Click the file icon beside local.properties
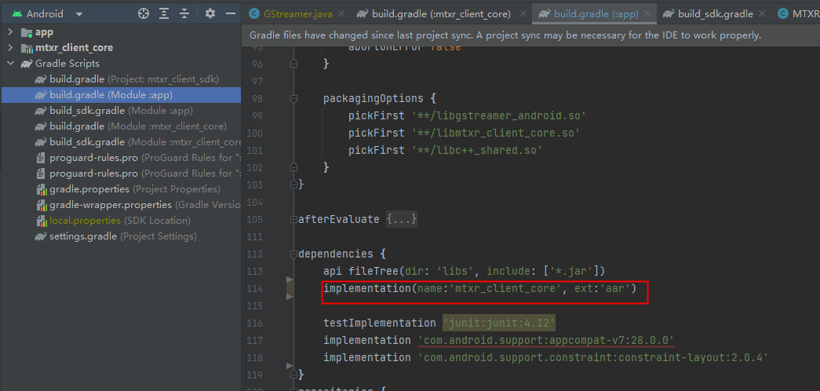The image size is (820, 391). [42, 221]
